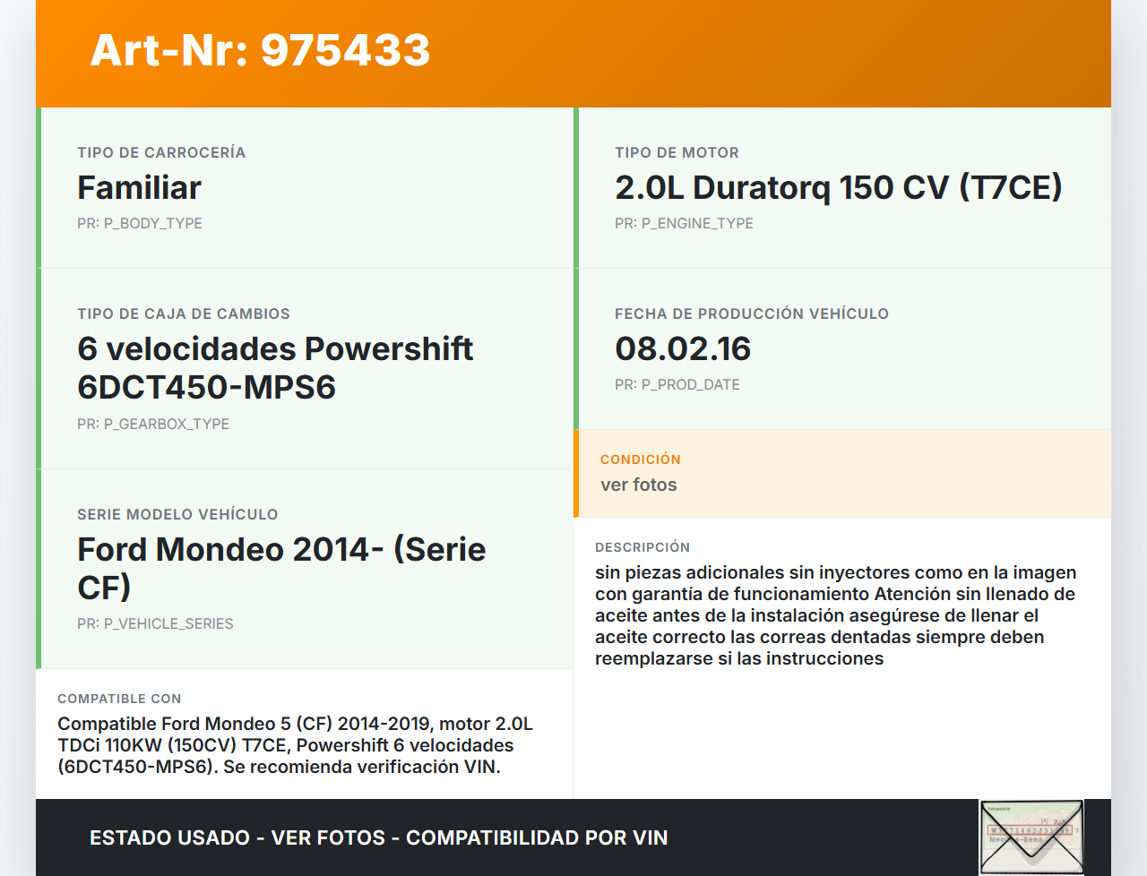Click the PR: P_ENGINE_TYPE label
1147x876 pixels.
click(x=684, y=223)
